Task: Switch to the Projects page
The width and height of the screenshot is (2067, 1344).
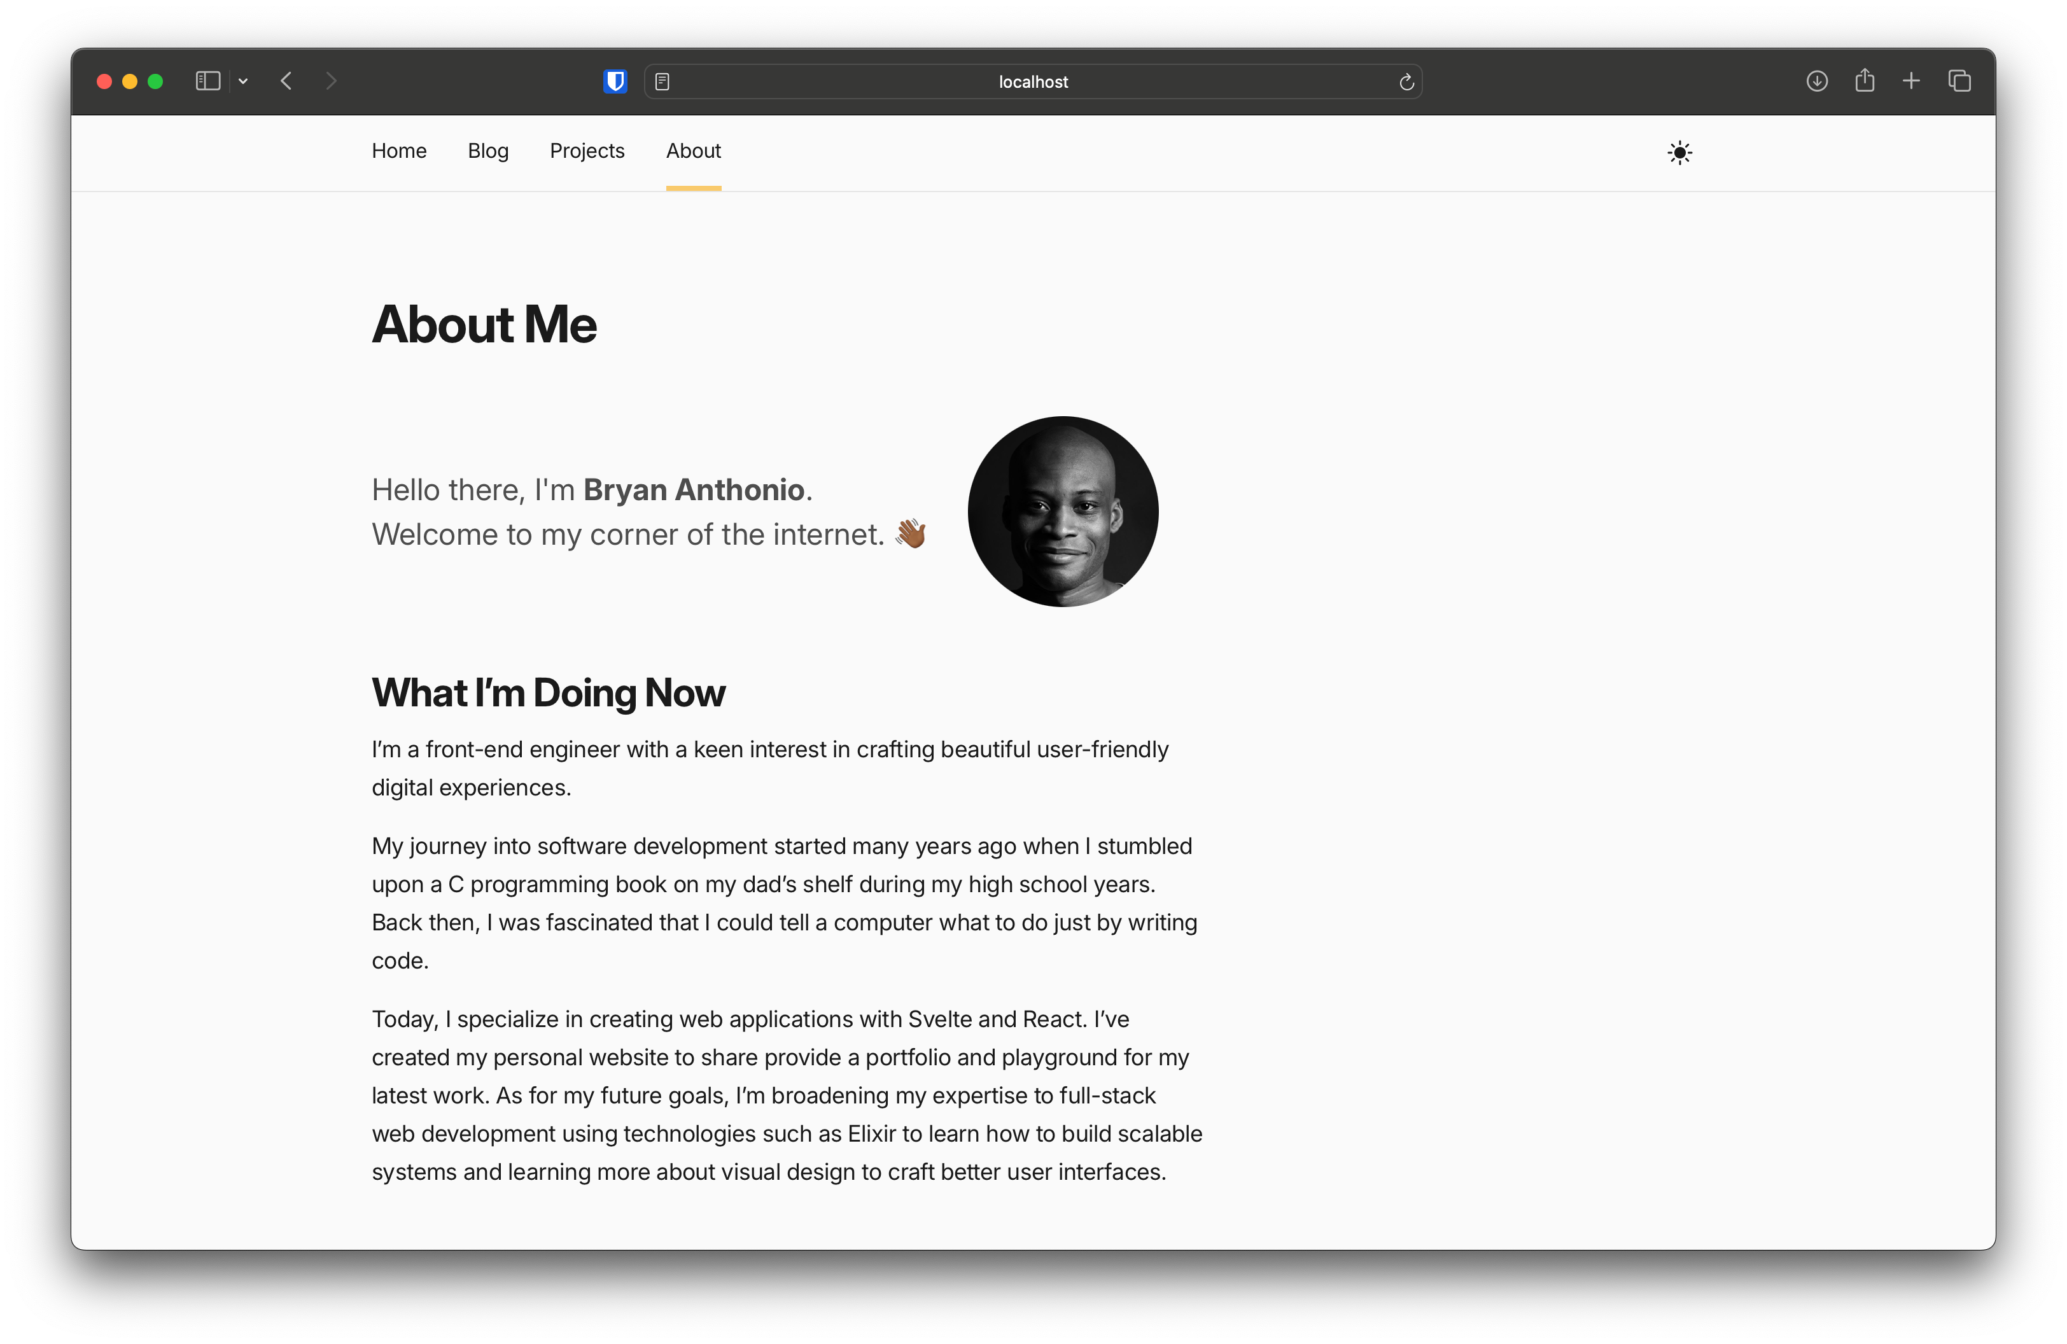Action: pos(587,151)
